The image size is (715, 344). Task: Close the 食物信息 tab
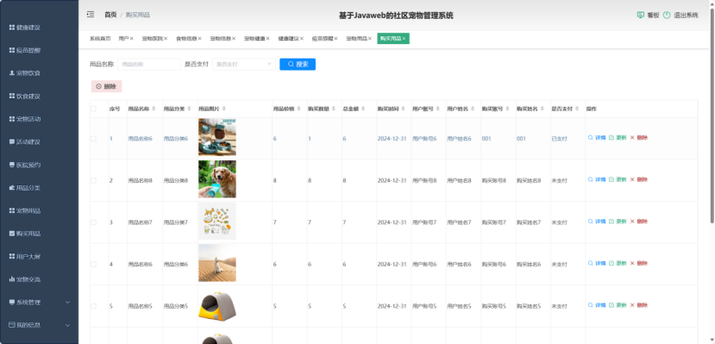(200, 39)
